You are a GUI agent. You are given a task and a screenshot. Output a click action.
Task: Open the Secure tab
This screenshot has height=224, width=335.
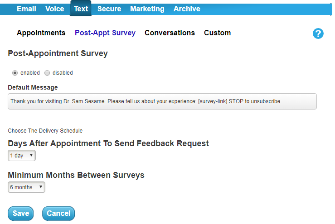pyautogui.click(x=109, y=9)
